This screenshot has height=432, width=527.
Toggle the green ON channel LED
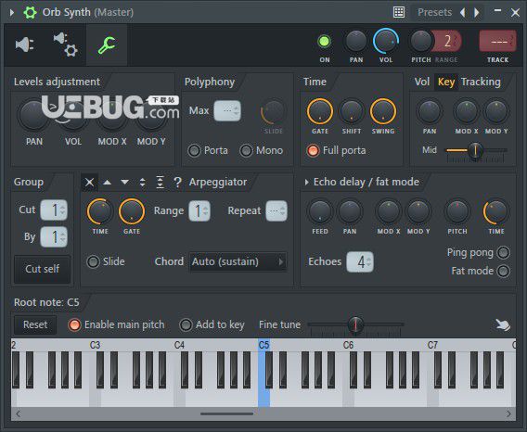click(324, 42)
